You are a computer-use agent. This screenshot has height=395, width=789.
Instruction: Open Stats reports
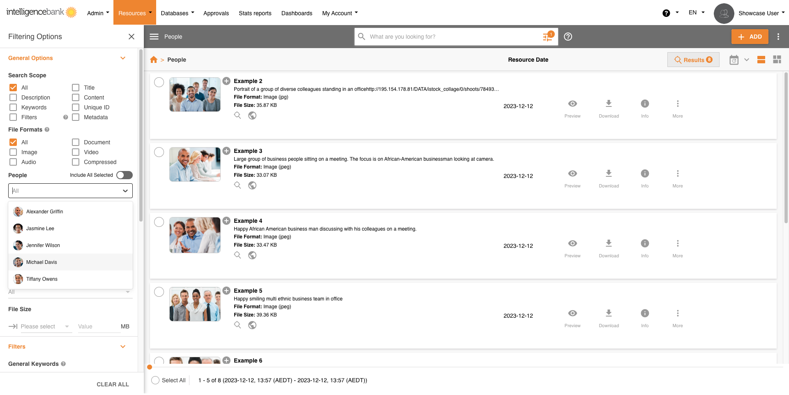pyautogui.click(x=255, y=13)
